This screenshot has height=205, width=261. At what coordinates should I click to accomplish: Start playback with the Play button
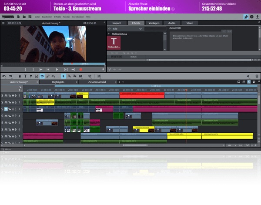click(x=57, y=69)
